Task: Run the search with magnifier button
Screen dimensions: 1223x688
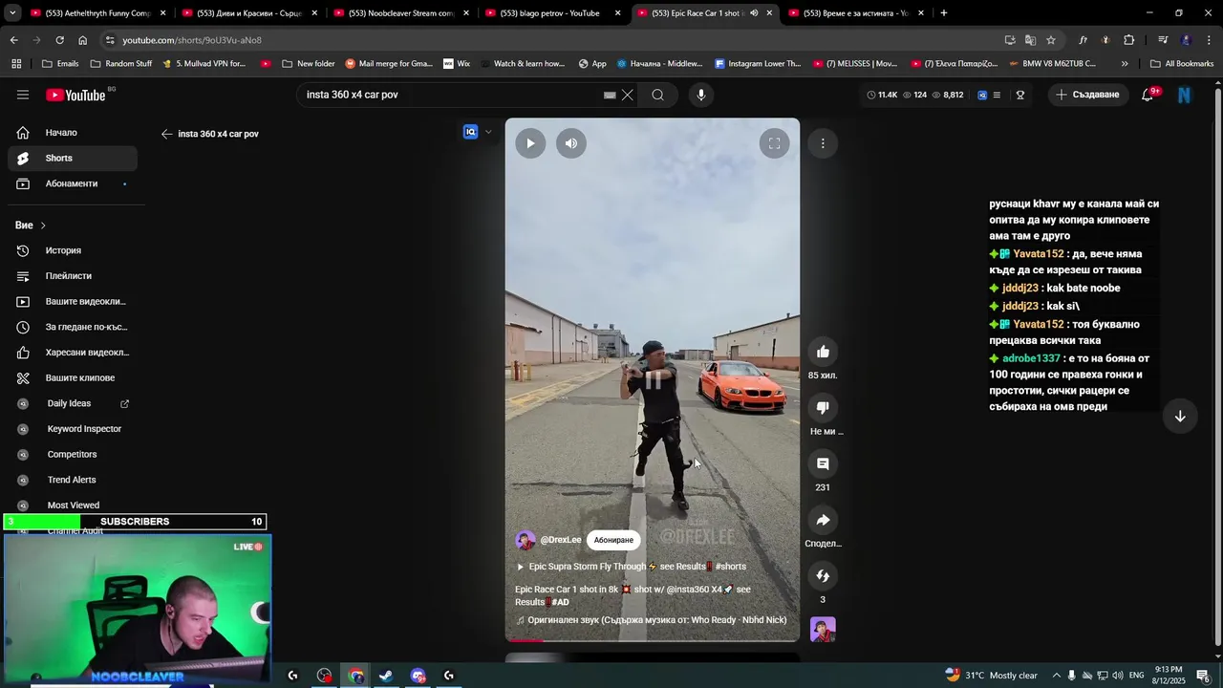Action: click(658, 95)
